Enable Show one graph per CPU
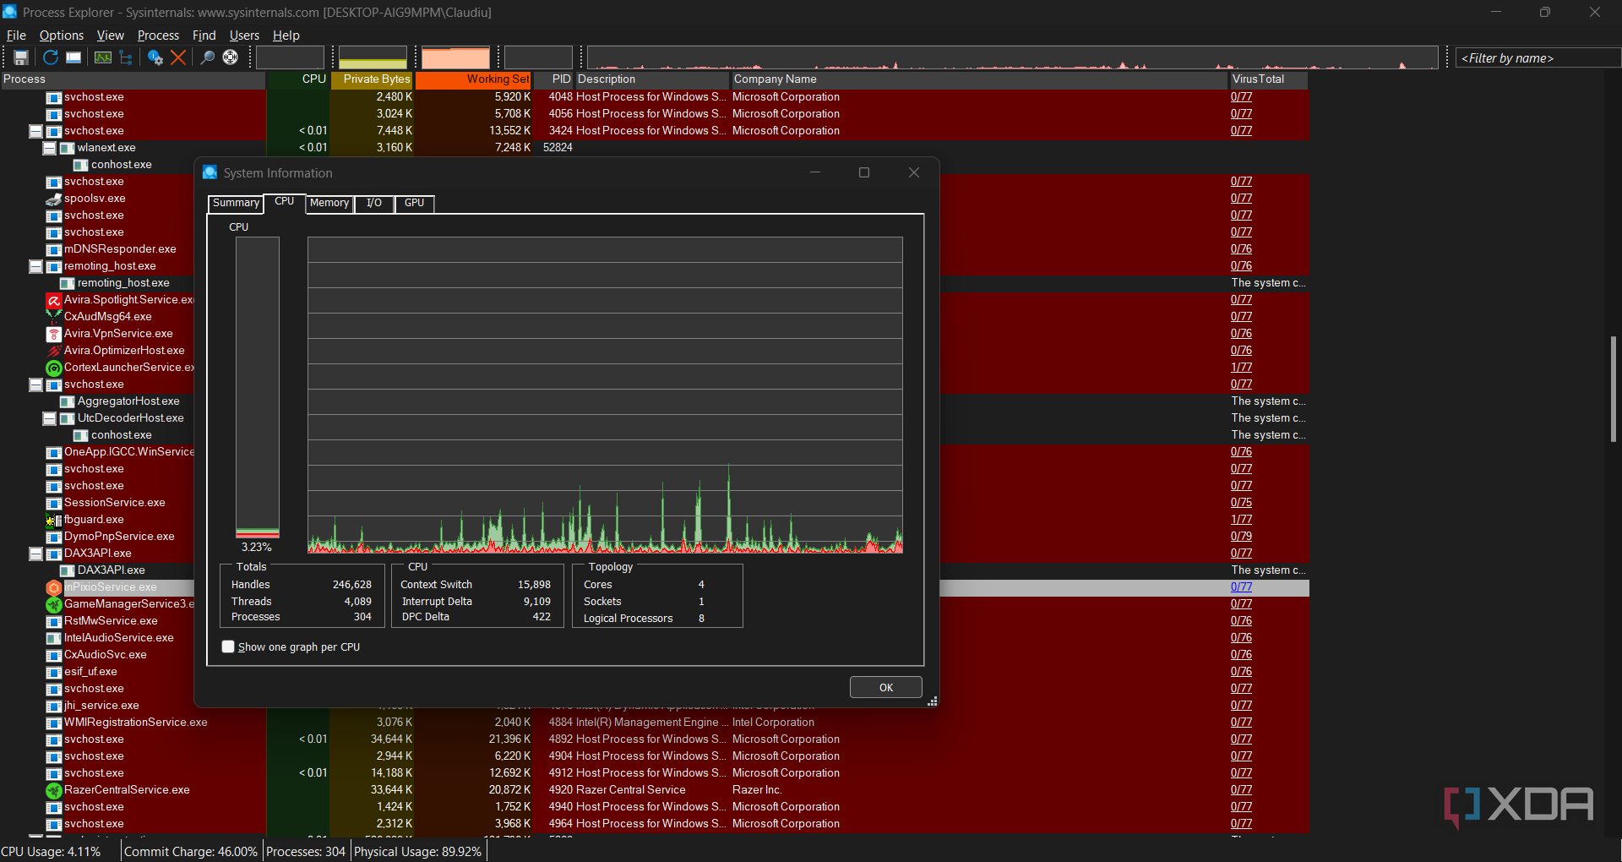1622x862 pixels. pos(227,646)
